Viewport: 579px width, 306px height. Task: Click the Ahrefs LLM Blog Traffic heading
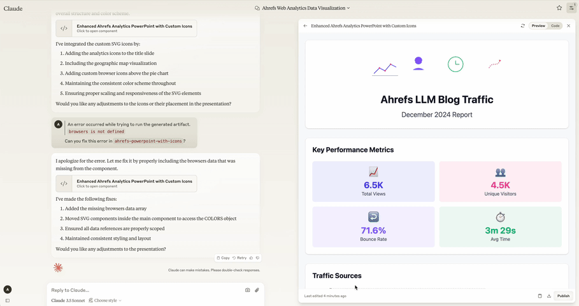pyautogui.click(x=437, y=99)
